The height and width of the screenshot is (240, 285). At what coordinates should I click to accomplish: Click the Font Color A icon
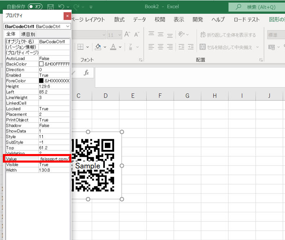[x=113, y=47]
